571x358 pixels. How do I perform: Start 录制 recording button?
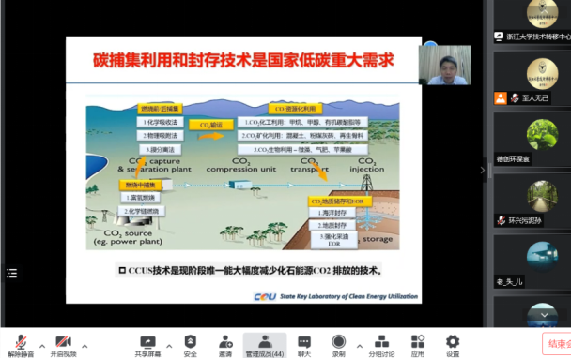tap(339, 345)
